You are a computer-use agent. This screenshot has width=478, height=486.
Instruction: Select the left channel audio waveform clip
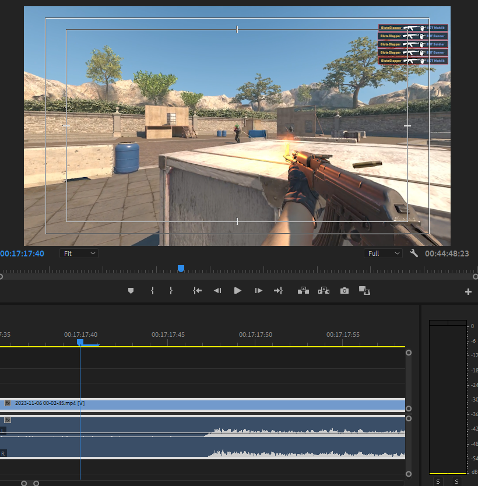[x=202, y=426]
